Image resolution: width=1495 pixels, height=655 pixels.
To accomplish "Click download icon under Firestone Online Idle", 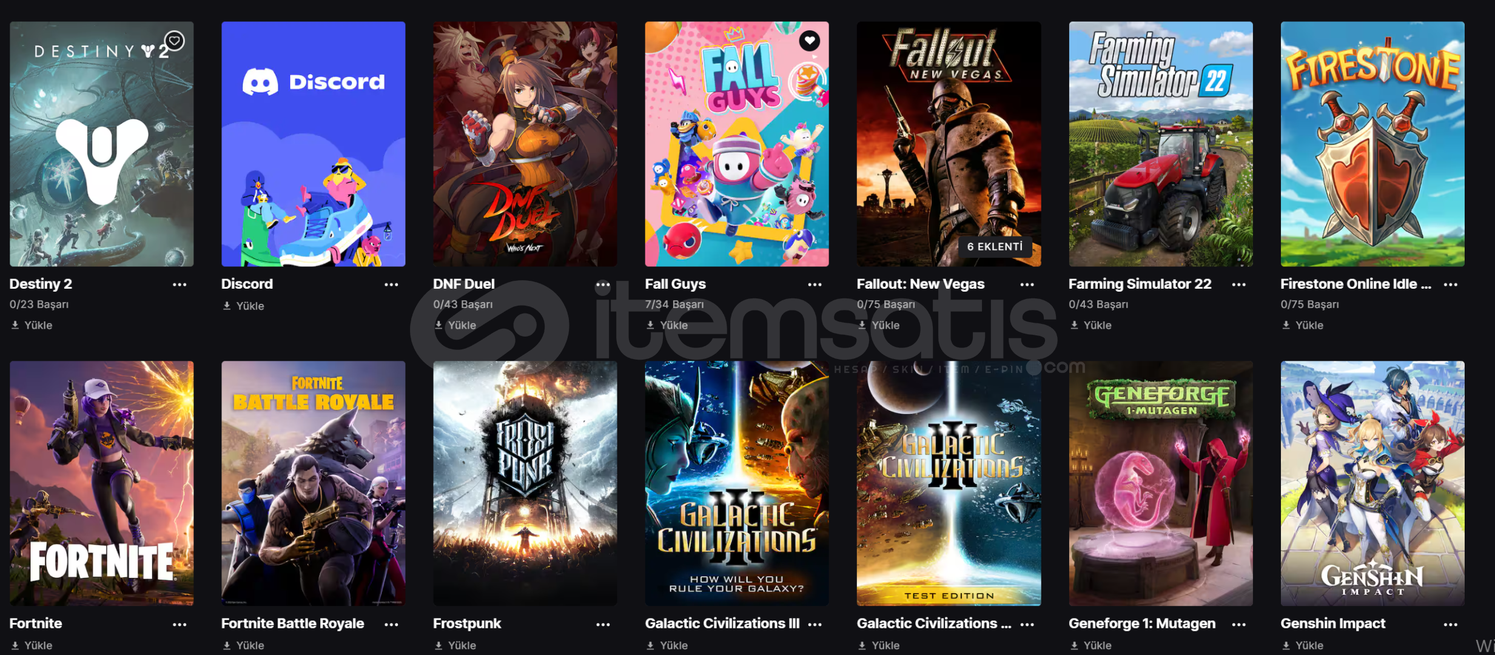I will tap(1286, 325).
